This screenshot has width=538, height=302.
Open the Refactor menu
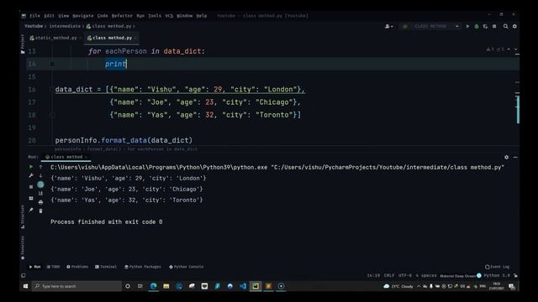pyautogui.click(x=122, y=16)
